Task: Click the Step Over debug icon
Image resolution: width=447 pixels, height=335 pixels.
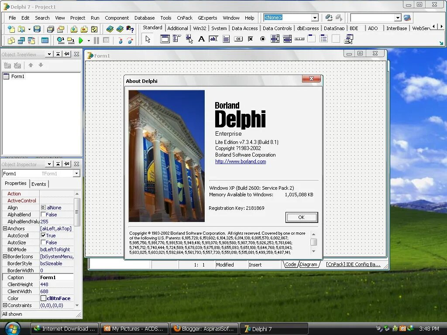Action: coord(130,41)
